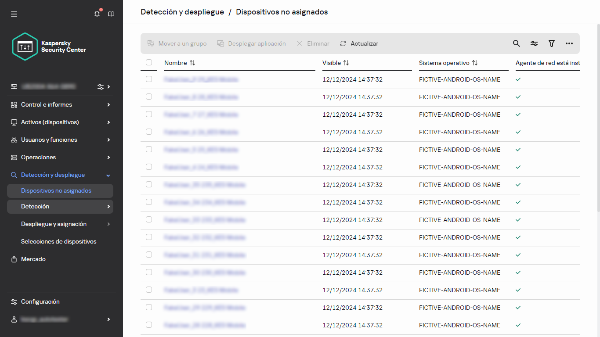This screenshot has height=337, width=600.
Task: Open the hamburger menu icon
Action: coord(14,14)
